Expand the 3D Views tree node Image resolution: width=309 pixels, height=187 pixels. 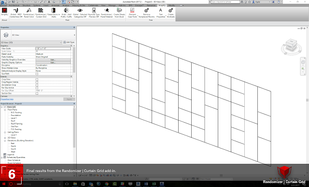[5, 138]
